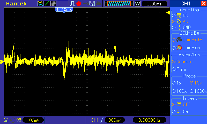Click the CH1 trigger source label

95,120
